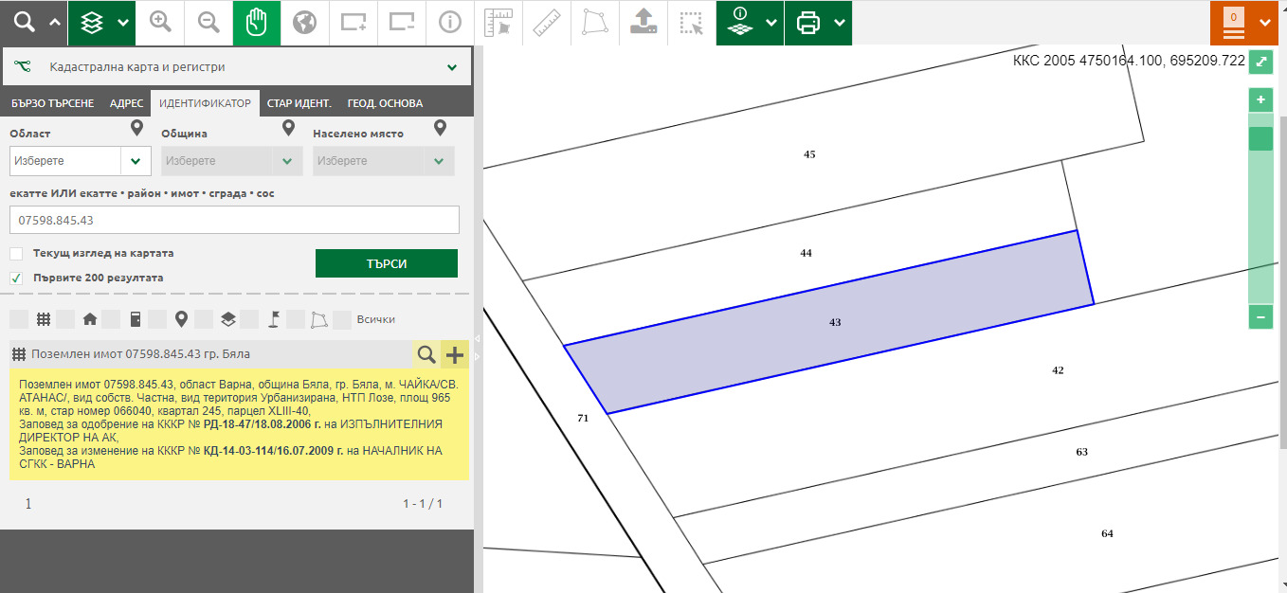Click the zoom out magnifier tool

(208, 23)
